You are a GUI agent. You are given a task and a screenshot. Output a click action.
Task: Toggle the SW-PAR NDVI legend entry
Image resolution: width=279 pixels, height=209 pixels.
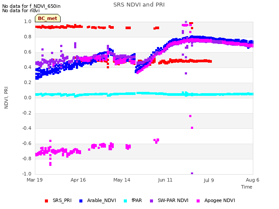tap(169, 201)
